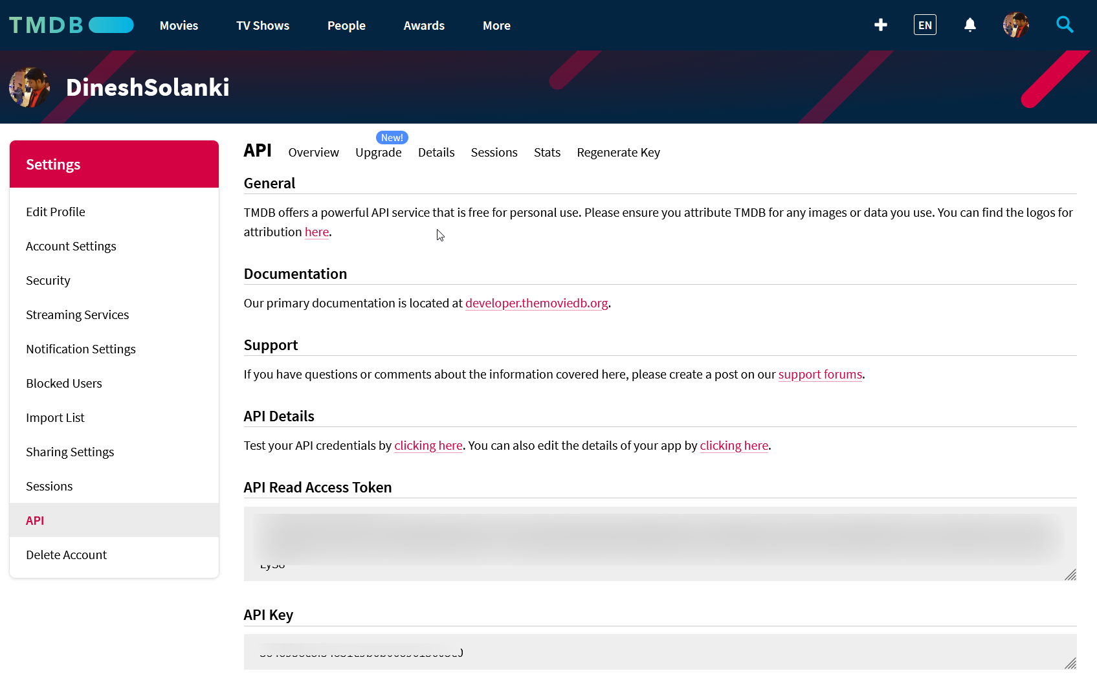Open the EN language selector
This screenshot has height=684, width=1097.
[925, 25]
